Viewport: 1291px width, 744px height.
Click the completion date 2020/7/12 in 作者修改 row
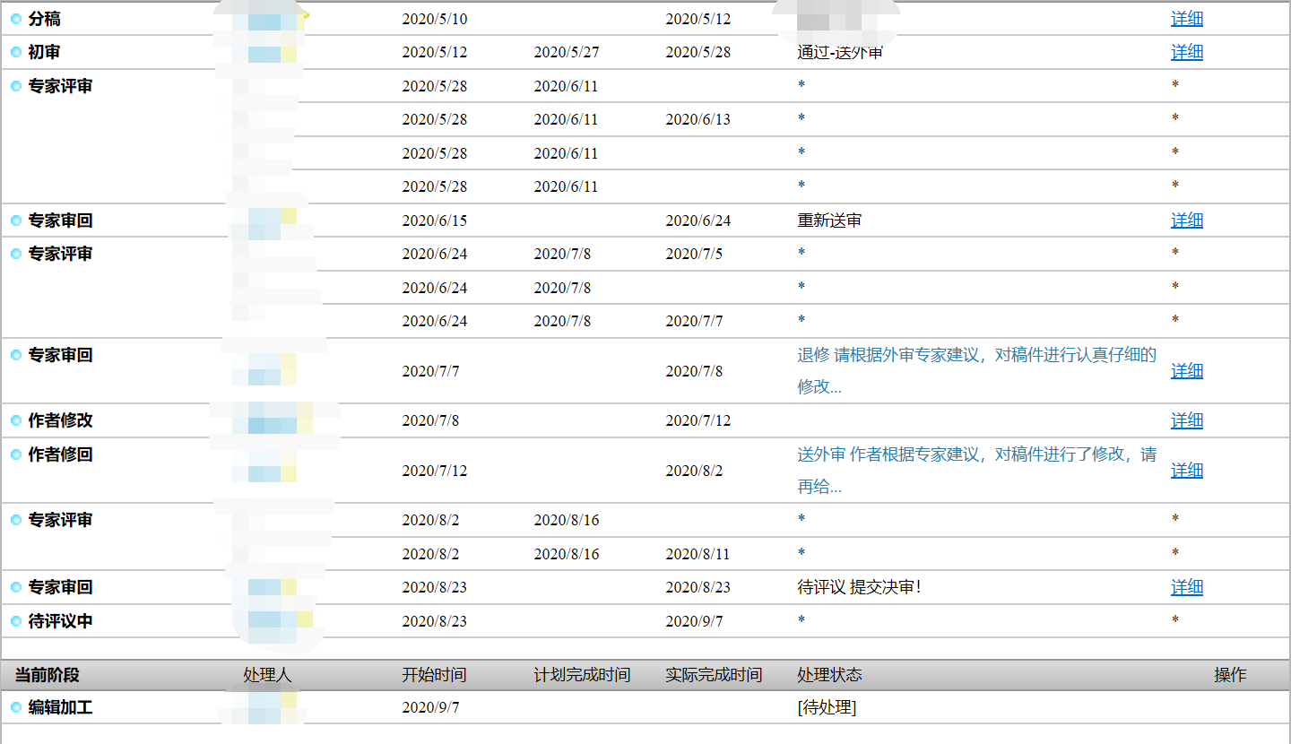coord(698,420)
